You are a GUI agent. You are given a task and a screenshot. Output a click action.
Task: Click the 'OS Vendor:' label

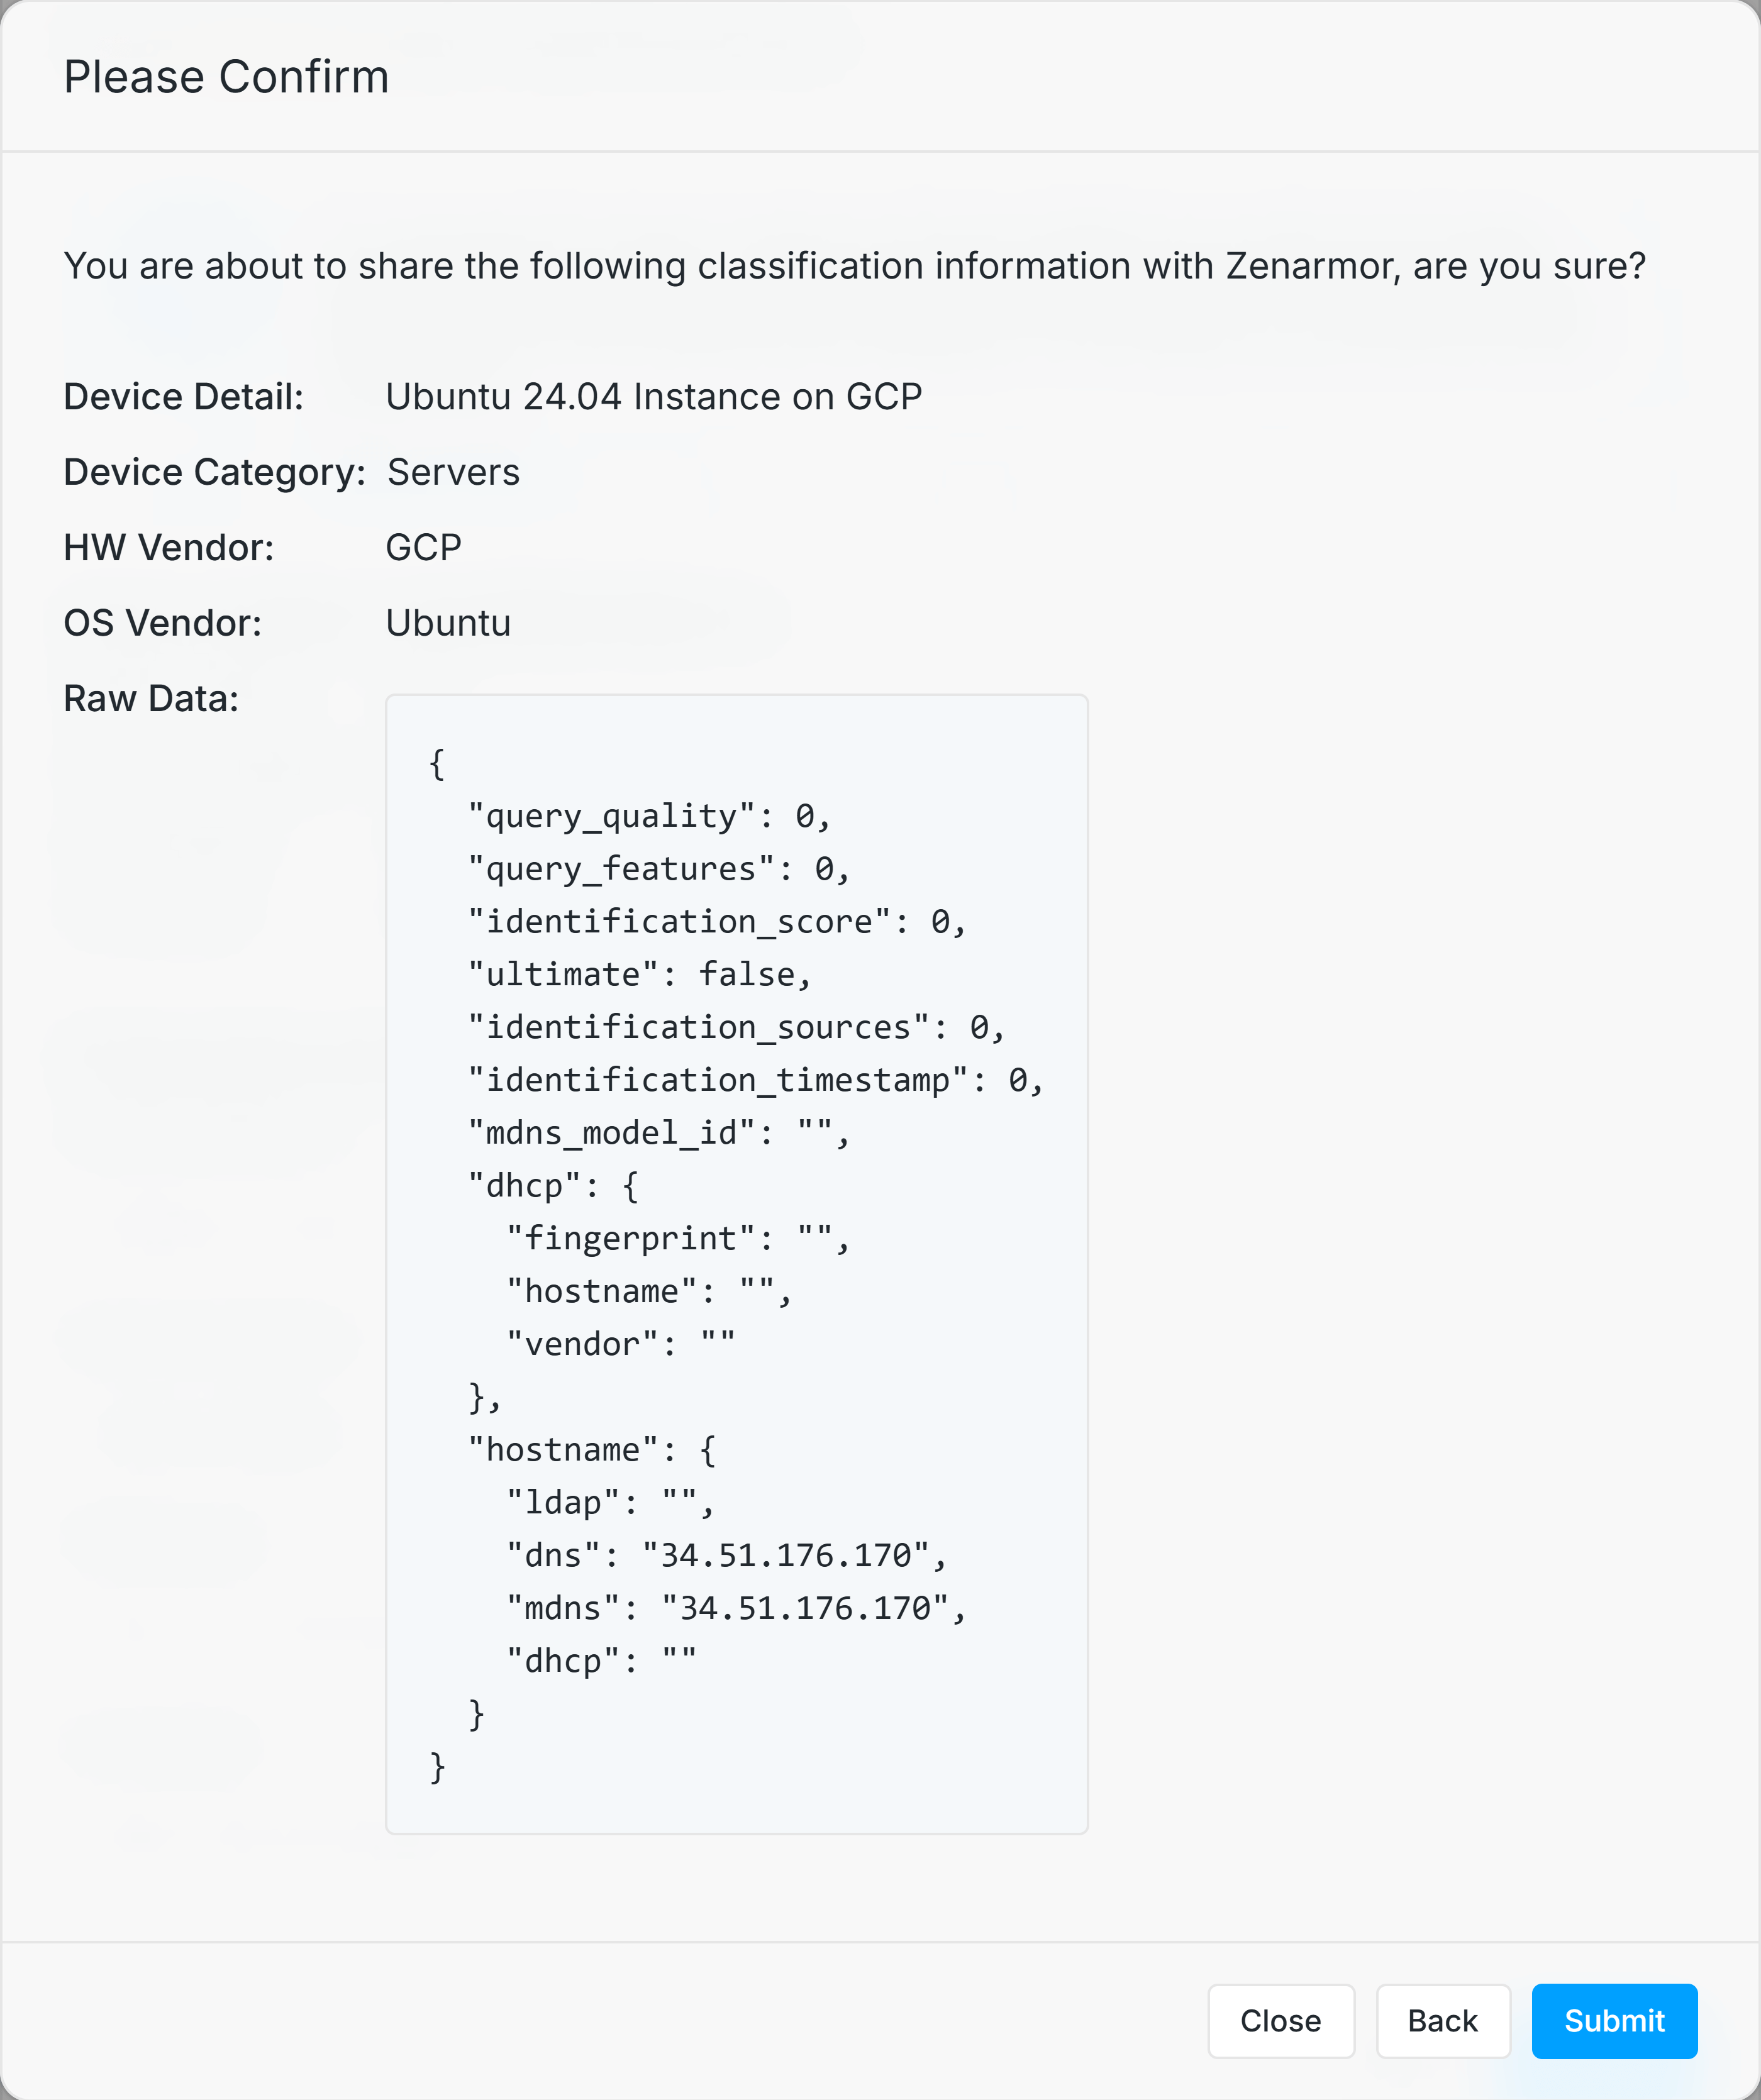[163, 623]
